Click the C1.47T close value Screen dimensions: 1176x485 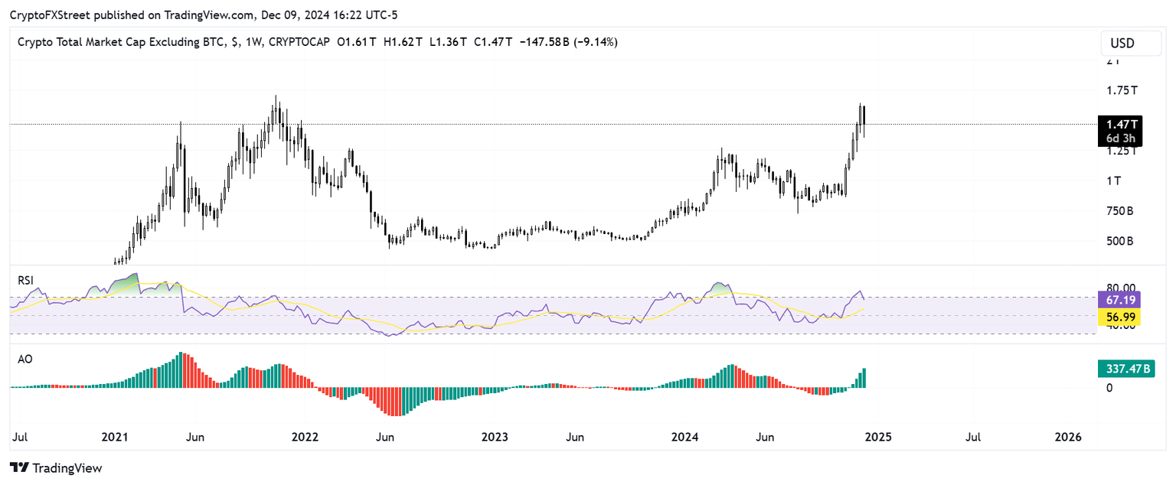coord(493,42)
